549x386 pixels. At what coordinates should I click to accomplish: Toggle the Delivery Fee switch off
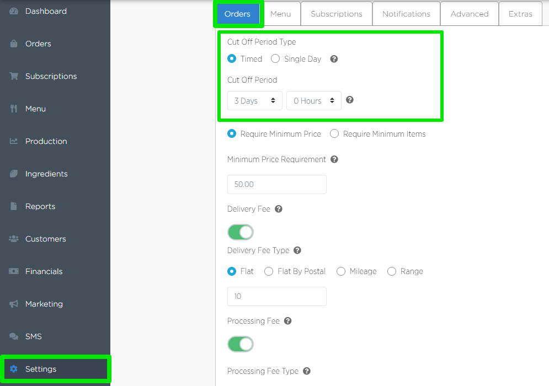pos(241,232)
